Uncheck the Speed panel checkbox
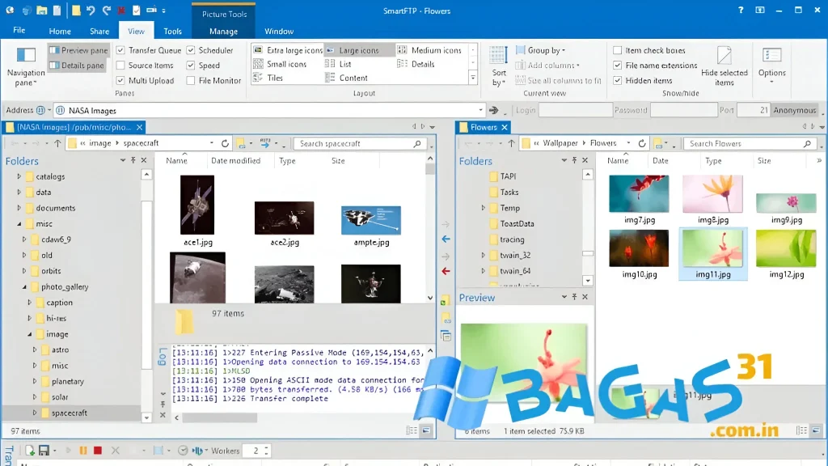This screenshot has height=466, width=828. point(191,66)
